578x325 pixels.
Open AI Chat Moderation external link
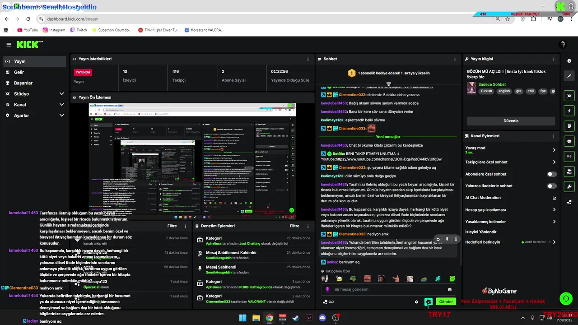click(x=555, y=198)
